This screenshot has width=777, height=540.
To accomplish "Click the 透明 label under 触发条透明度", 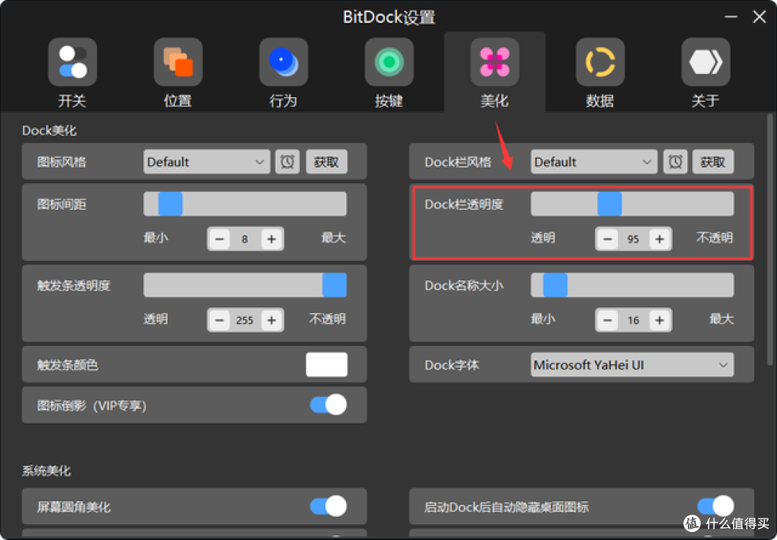I will [x=155, y=319].
